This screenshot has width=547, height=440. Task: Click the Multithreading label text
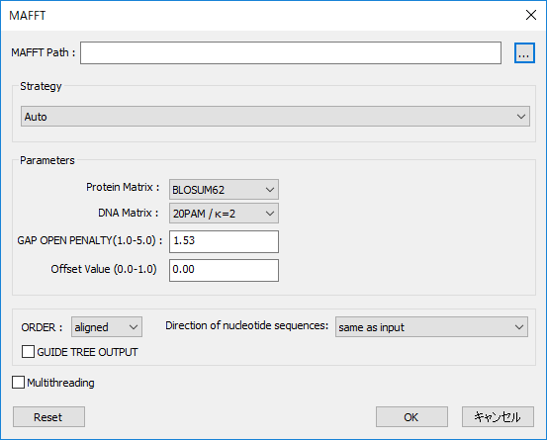tap(60, 383)
